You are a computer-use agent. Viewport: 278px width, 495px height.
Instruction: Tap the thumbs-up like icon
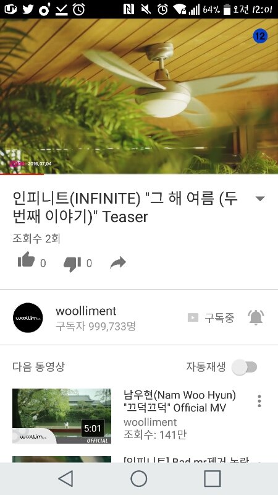point(26,260)
